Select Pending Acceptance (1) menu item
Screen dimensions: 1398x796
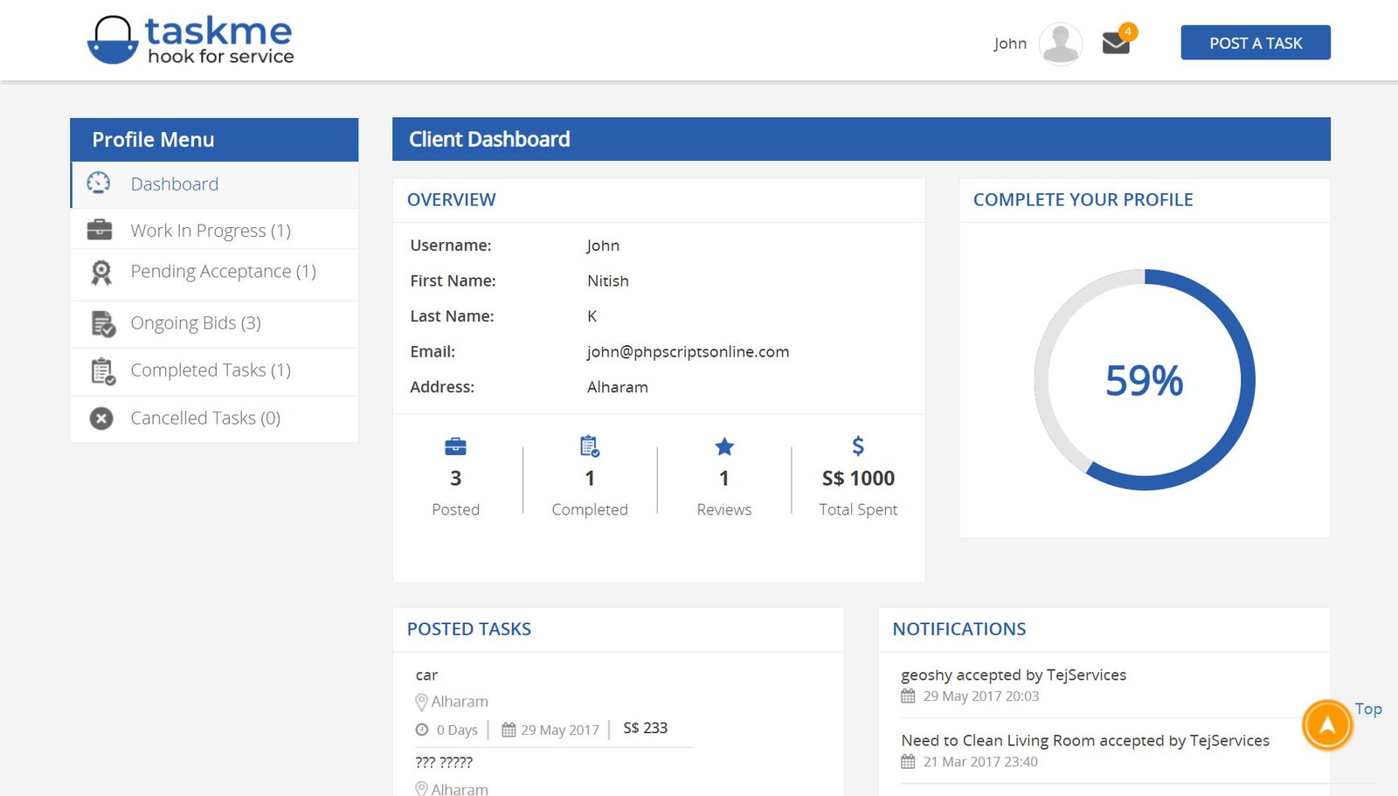pyautogui.click(x=214, y=273)
